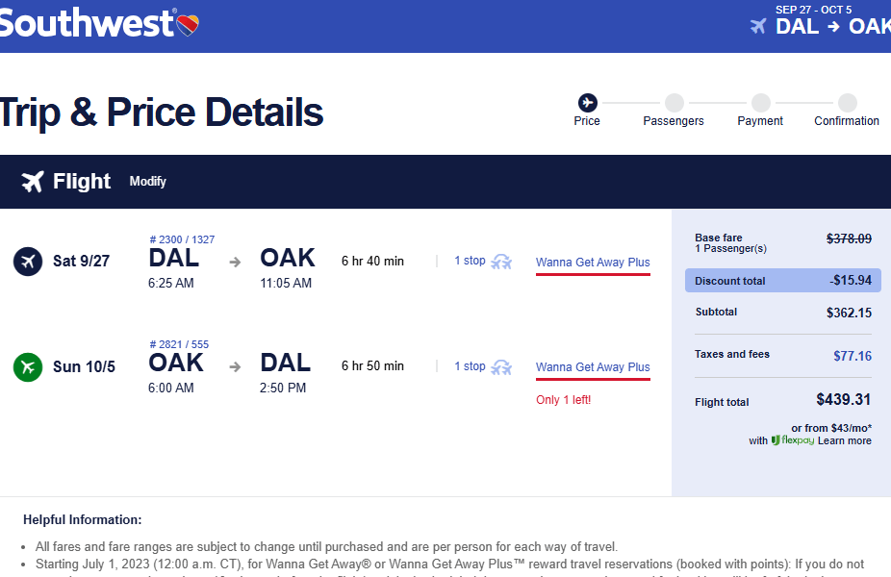Click Learn more next to Flexpay
Image resolution: width=891 pixels, height=577 pixels.
[x=845, y=440]
